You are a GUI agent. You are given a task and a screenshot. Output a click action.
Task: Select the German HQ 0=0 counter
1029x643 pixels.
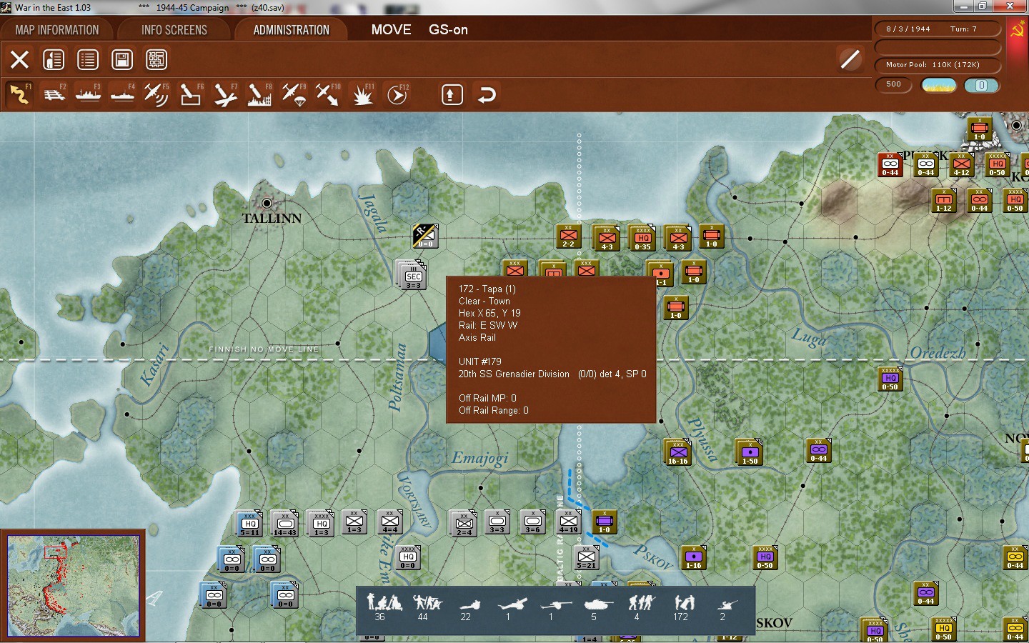tap(408, 557)
